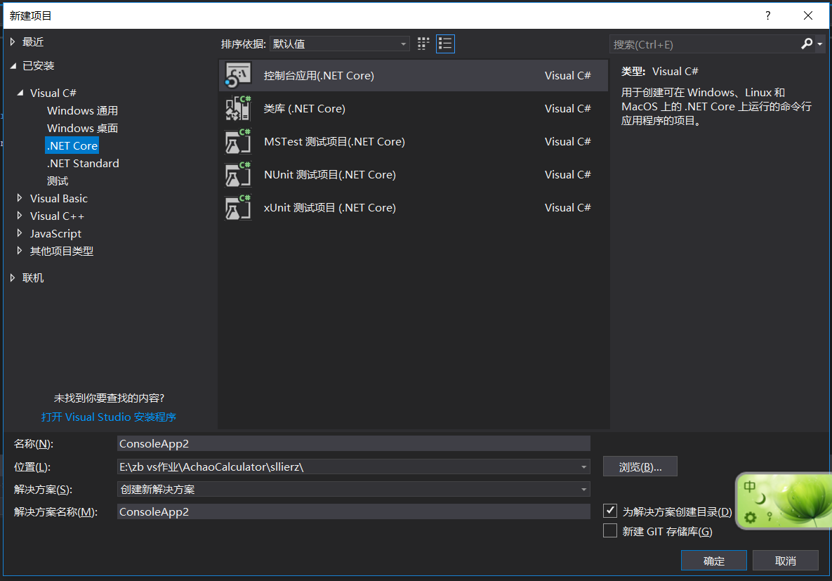The height and width of the screenshot is (581, 832).
Task: Select Windows 通用 category
Action: click(x=82, y=110)
